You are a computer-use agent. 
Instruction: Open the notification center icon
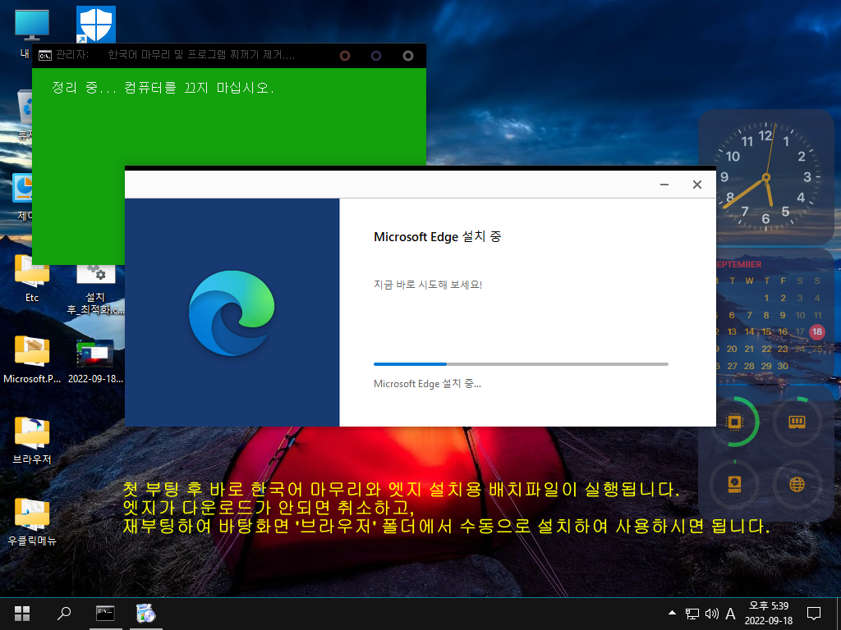coord(814,614)
